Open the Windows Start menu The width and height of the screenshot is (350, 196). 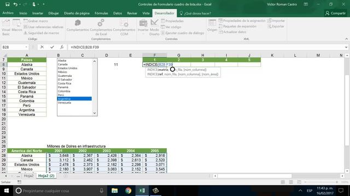[x=7, y=191]
